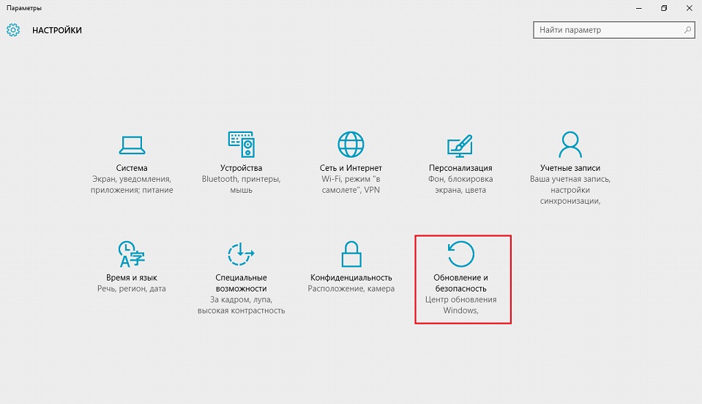Click the globe icon for Сеть и Интернет
The height and width of the screenshot is (404, 702).
351,145
